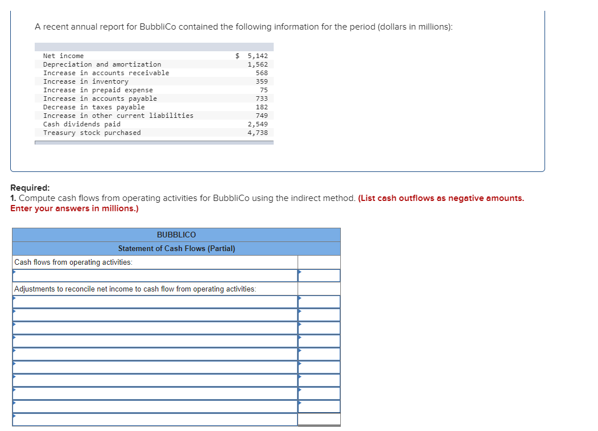Click the '4,738' treasury stock value
598x431 pixels.
click(x=257, y=133)
